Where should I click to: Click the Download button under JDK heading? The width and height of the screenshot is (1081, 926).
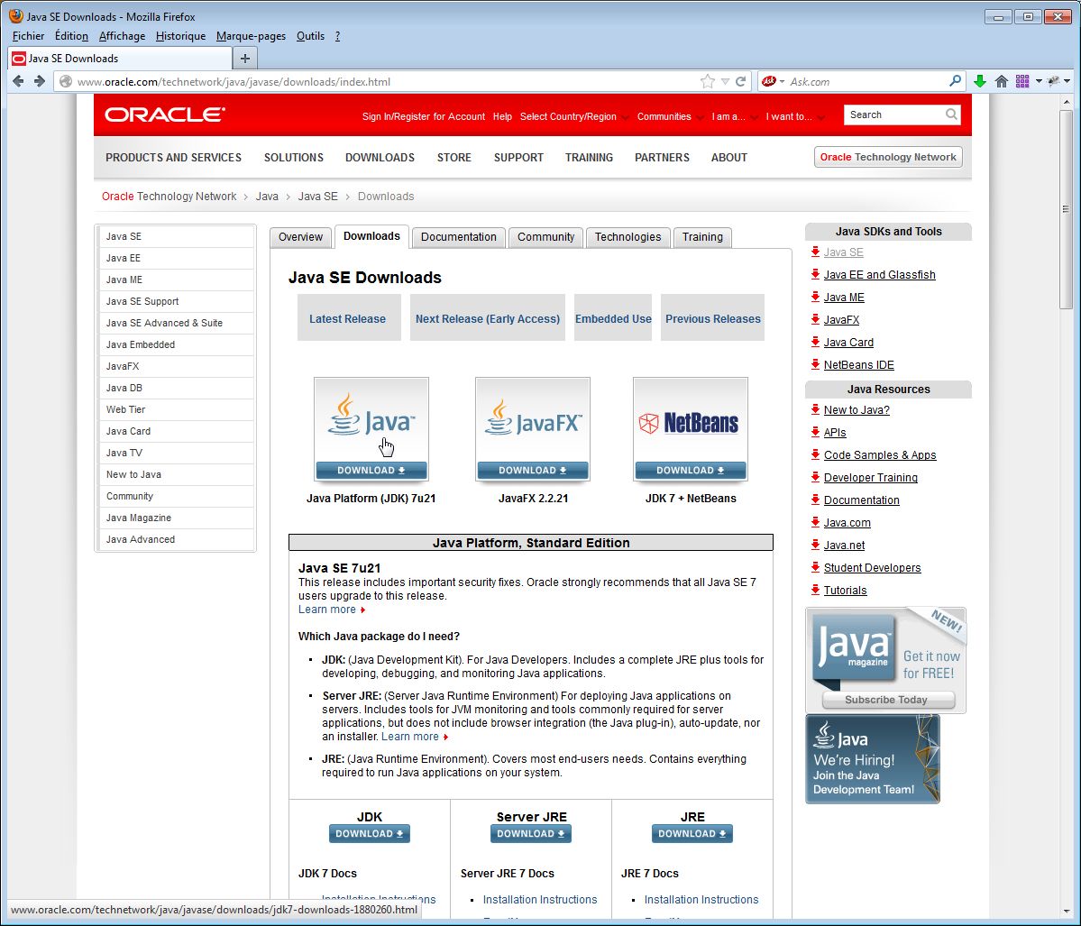coord(370,834)
